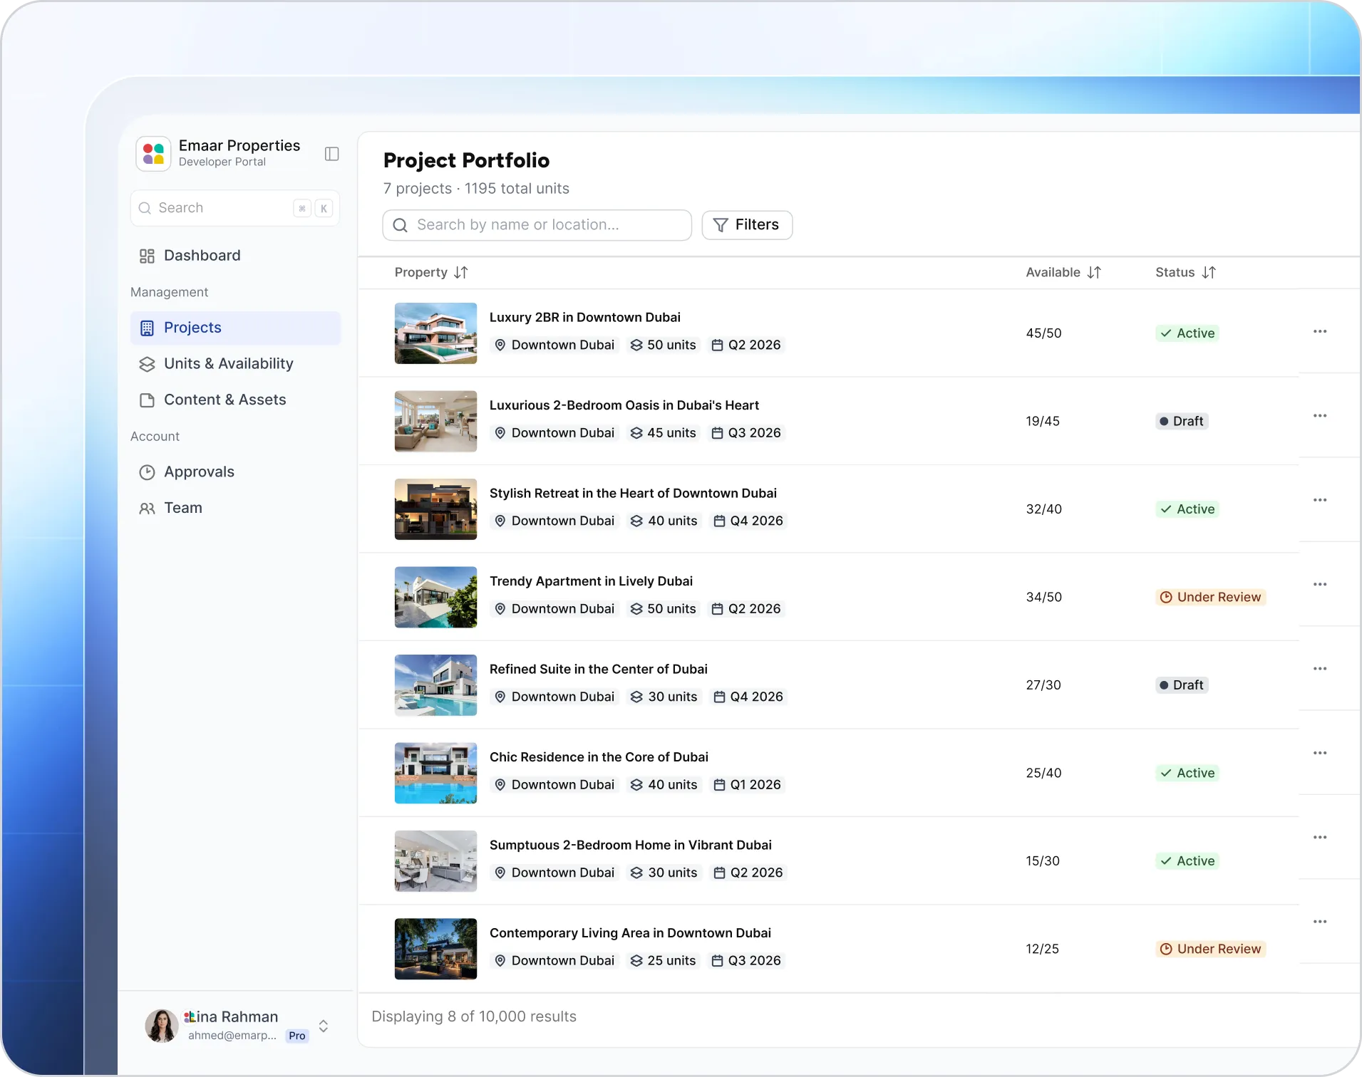Image resolution: width=1362 pixels, height=1077 pixels.
Task: Click the Luxury 2BR property thumbnail
Action: (435, 333)
